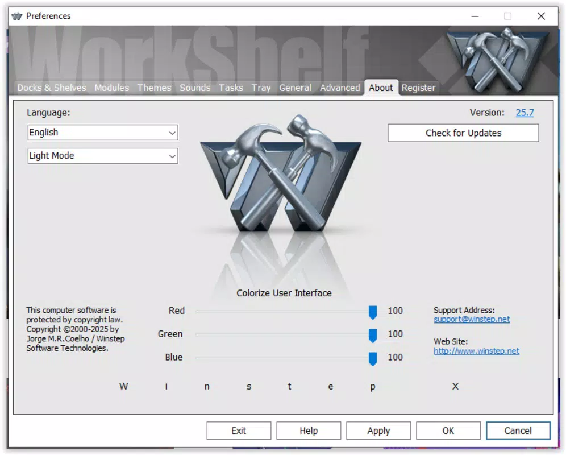Image resolution: width=566 pixels, height=455 pixels.
Task: Click the Language: label
Action: click(x=48, y=113)
